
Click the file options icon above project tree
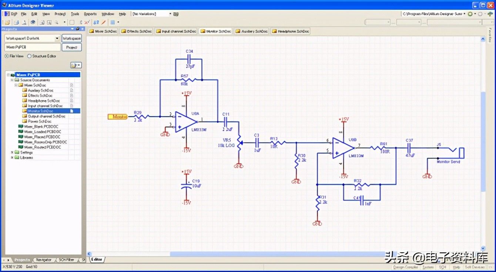pos(76,65)
